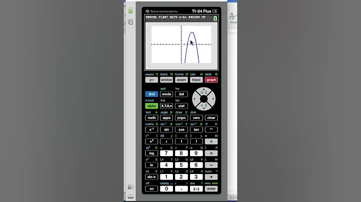361x202 pixels.
Task: Click the number 9 key
Action: click(x=197, y=153)
